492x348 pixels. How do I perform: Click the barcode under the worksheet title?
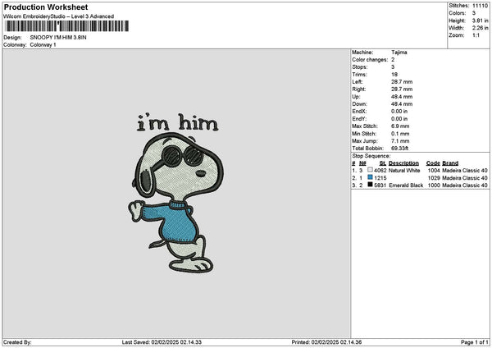click(x=67, y=26)
